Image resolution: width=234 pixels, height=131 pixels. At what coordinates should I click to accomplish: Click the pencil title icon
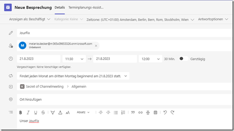(x=11, y=33)
